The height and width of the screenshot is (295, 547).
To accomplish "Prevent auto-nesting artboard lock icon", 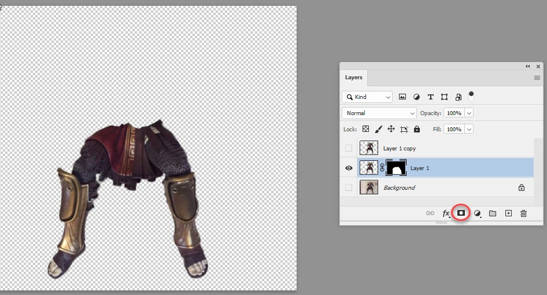I will (404, 129).
